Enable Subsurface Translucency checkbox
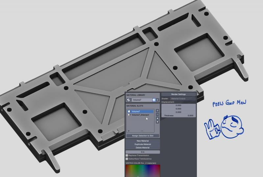 tap(127, 159)
